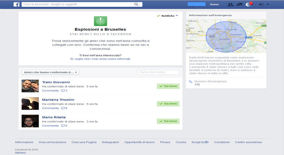Click the comment bubble icon for Mario Ritella
The image size is (284, 155).
(63, 126)
